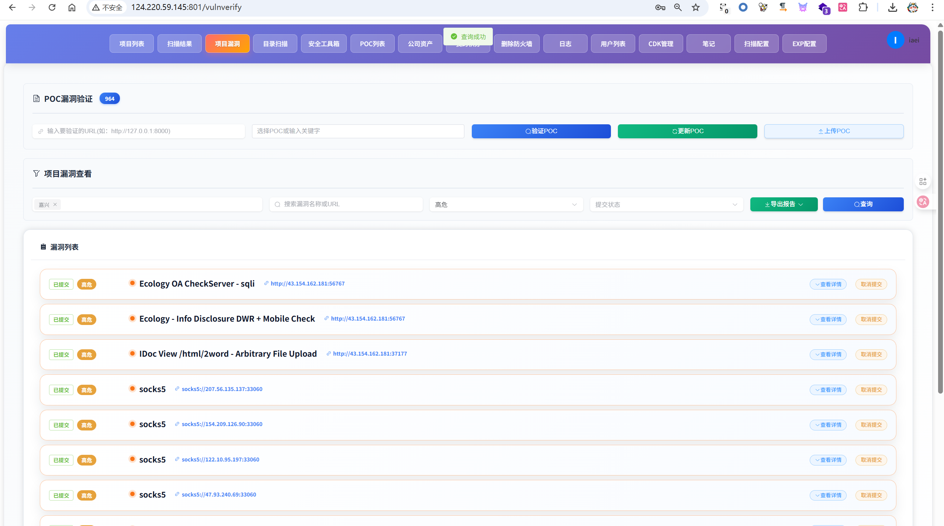
Task: Click the browser profile avatar icon
Action: 913,7
